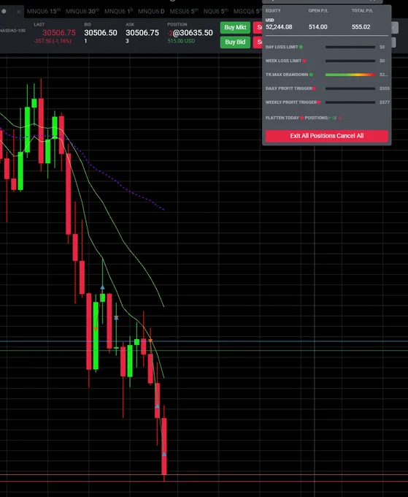Click the red Sell button beside Buy Bid
This screenshot has width=408, height=497.
(258, 42)
